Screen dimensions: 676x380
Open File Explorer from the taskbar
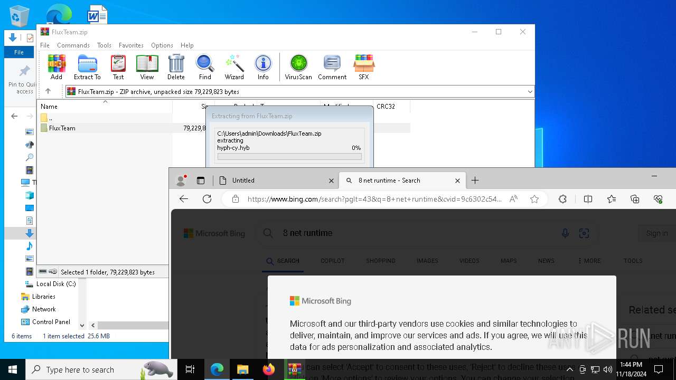[243, 369]
